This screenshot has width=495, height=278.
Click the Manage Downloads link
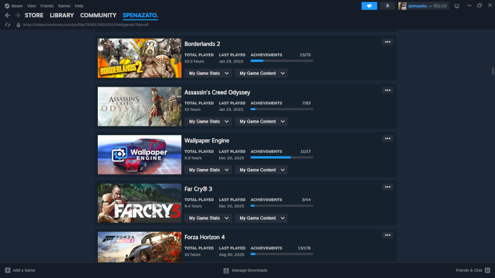pyautogui.click(x=249, y=271)
